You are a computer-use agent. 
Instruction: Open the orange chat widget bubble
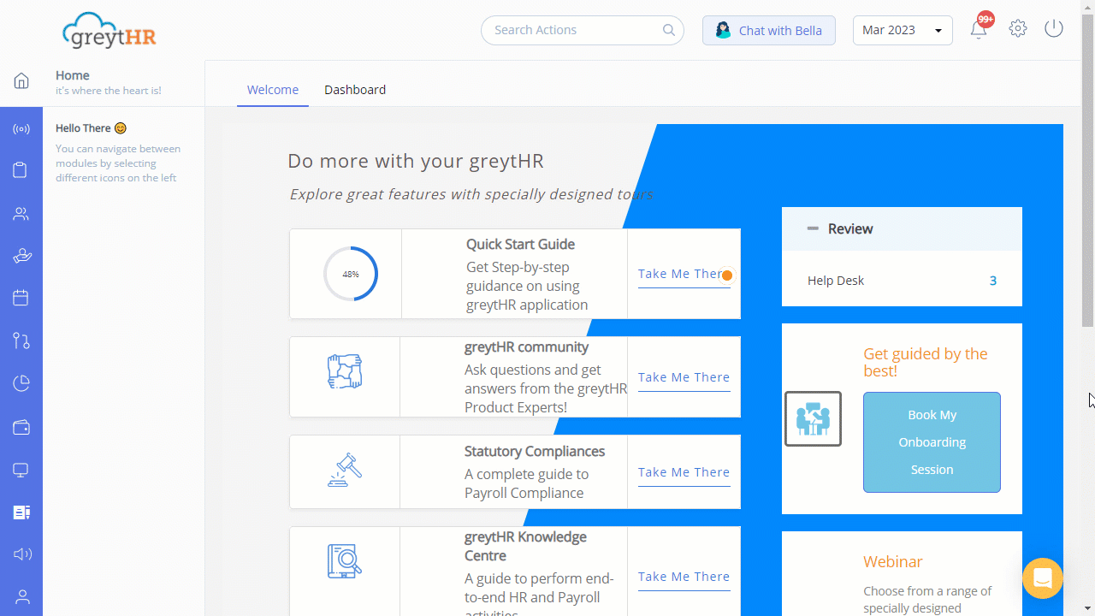click(1043, 578)
